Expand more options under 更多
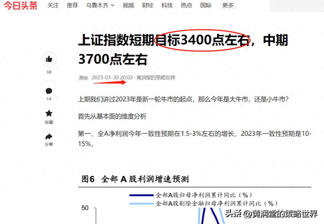Screen dimensions: 324x224 coord(227,5)
